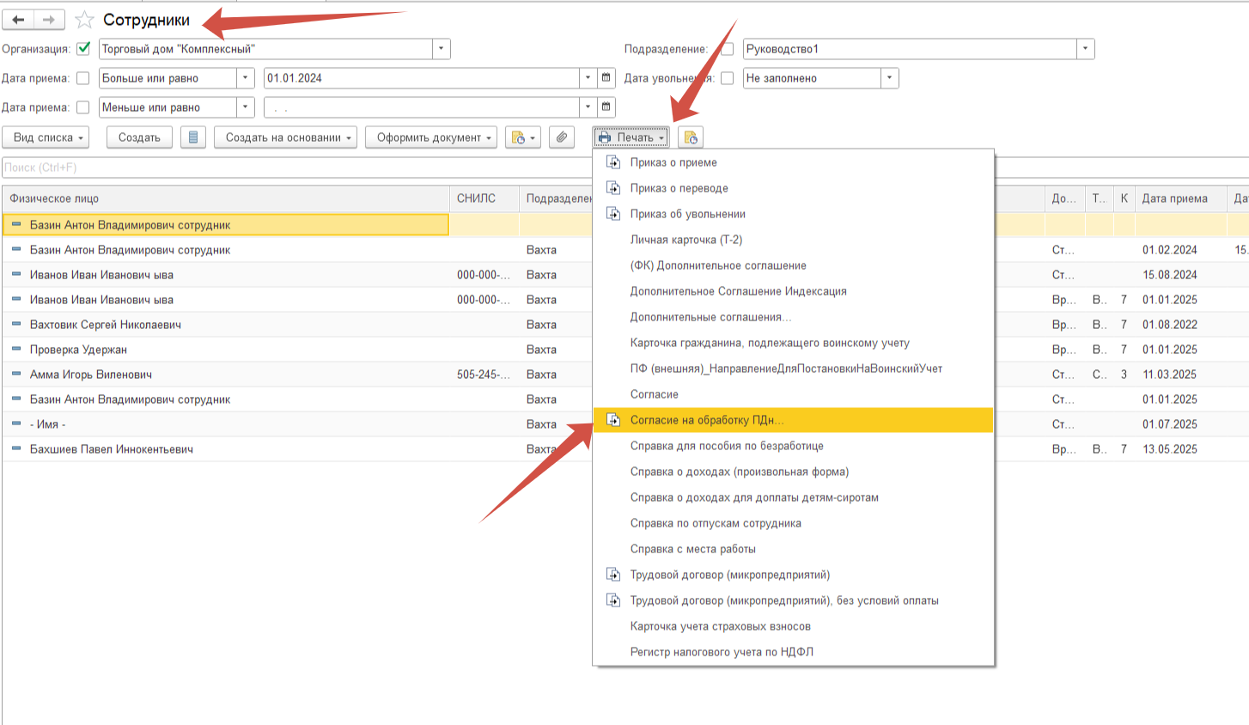Click the forward navigation arrow

pyautogui.click(x=49, y=20)
